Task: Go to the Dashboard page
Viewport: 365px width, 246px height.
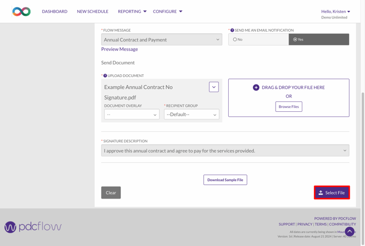Action: [x=54, y=11]
